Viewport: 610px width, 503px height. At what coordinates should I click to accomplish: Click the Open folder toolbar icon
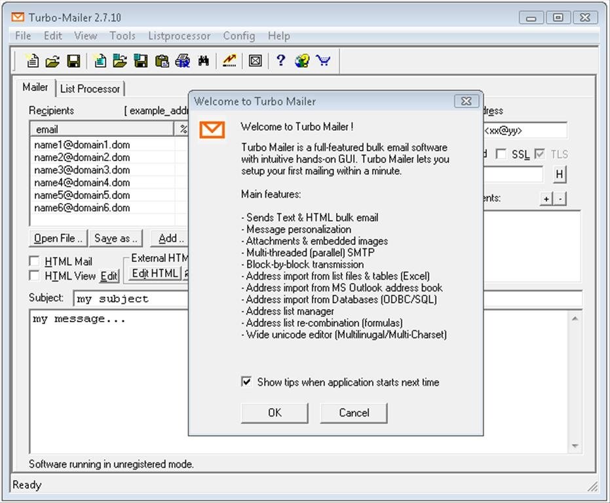click(x=52, y=61)
